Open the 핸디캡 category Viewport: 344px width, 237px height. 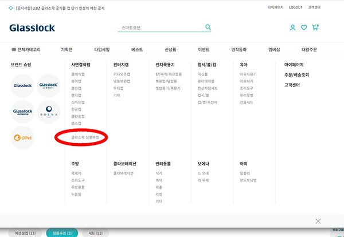(76, 95)
